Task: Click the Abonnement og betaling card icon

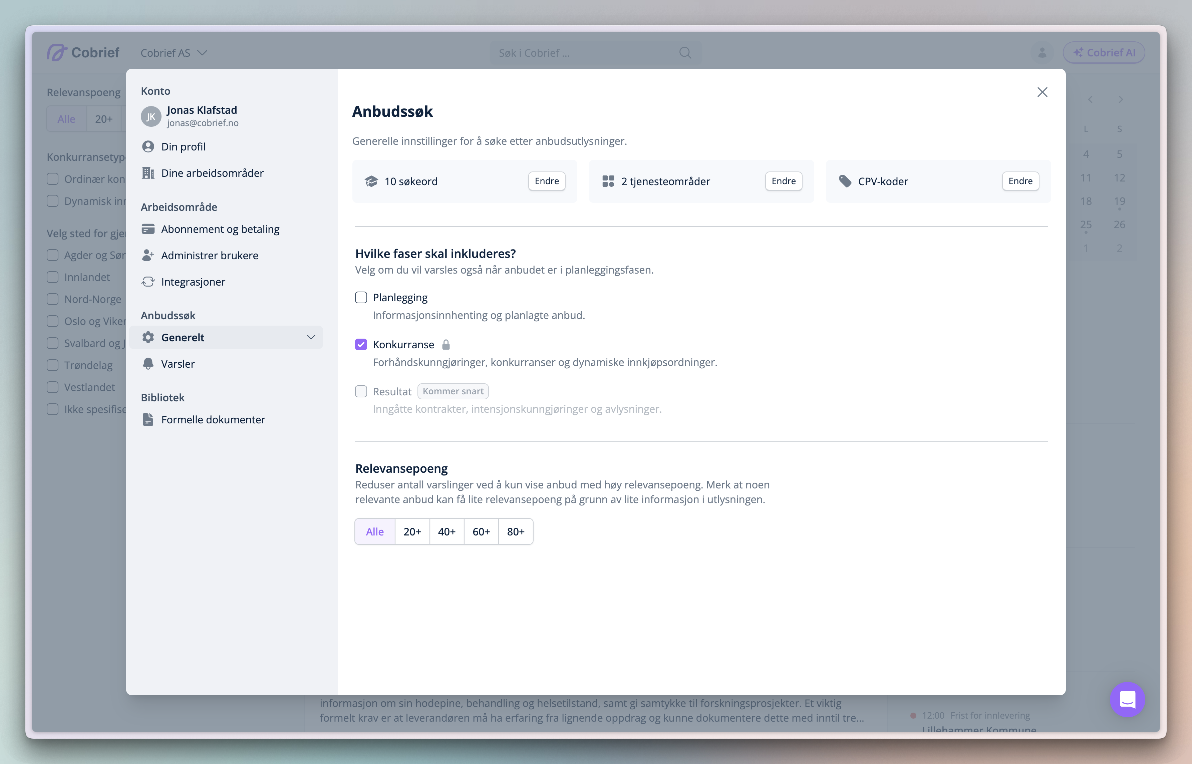Action: click(148, 229)
